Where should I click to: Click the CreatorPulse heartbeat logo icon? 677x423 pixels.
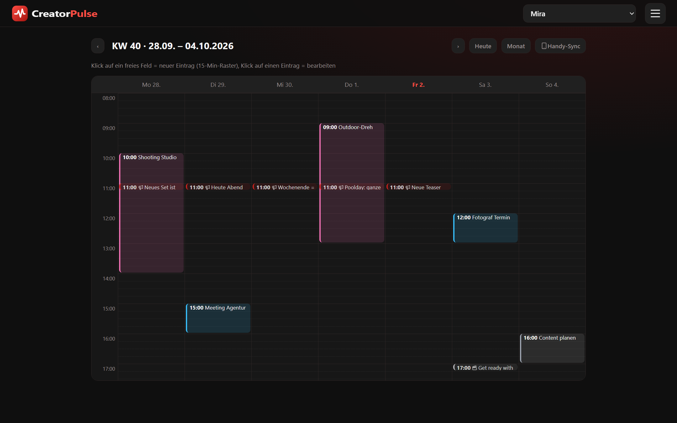click(x=20, y=13)
